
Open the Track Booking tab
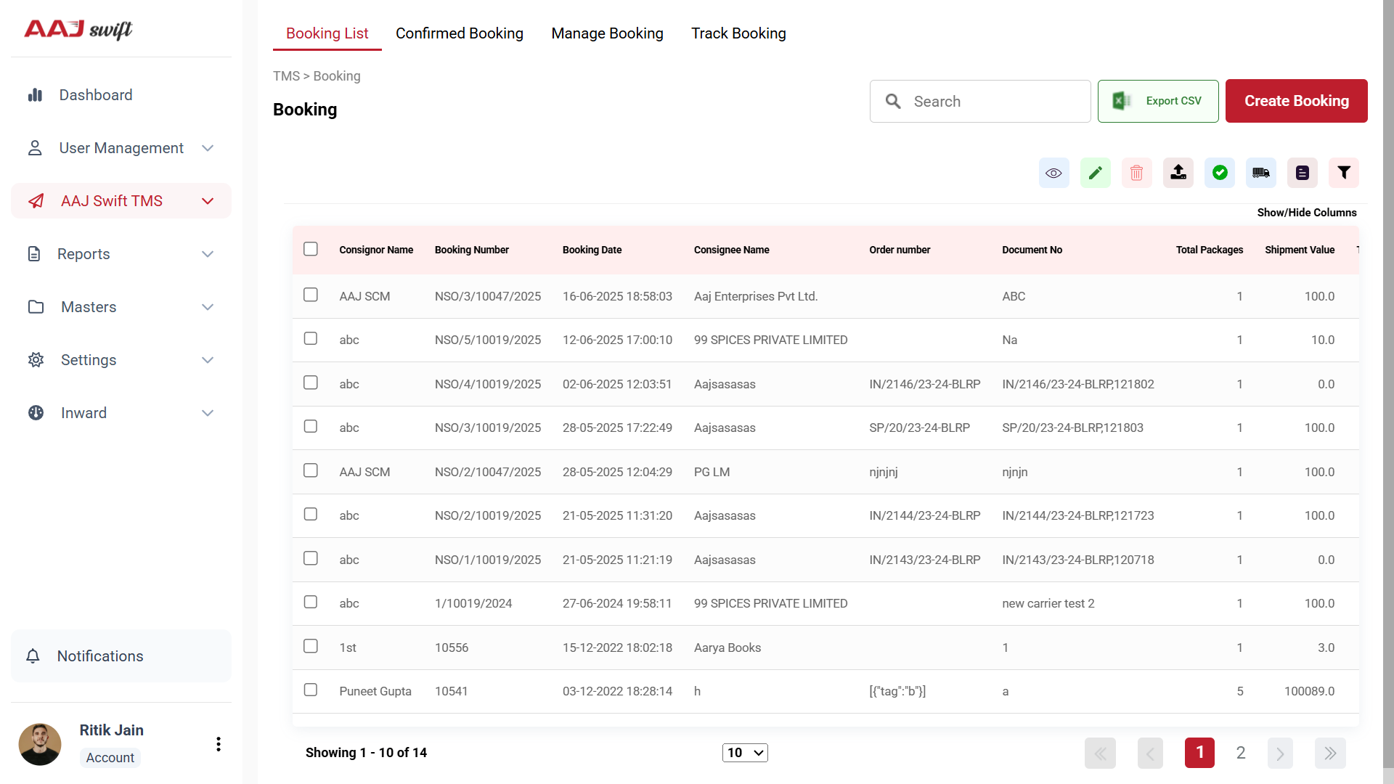pos(738,33)
